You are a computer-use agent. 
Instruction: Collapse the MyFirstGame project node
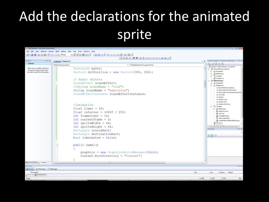point(209,81)
